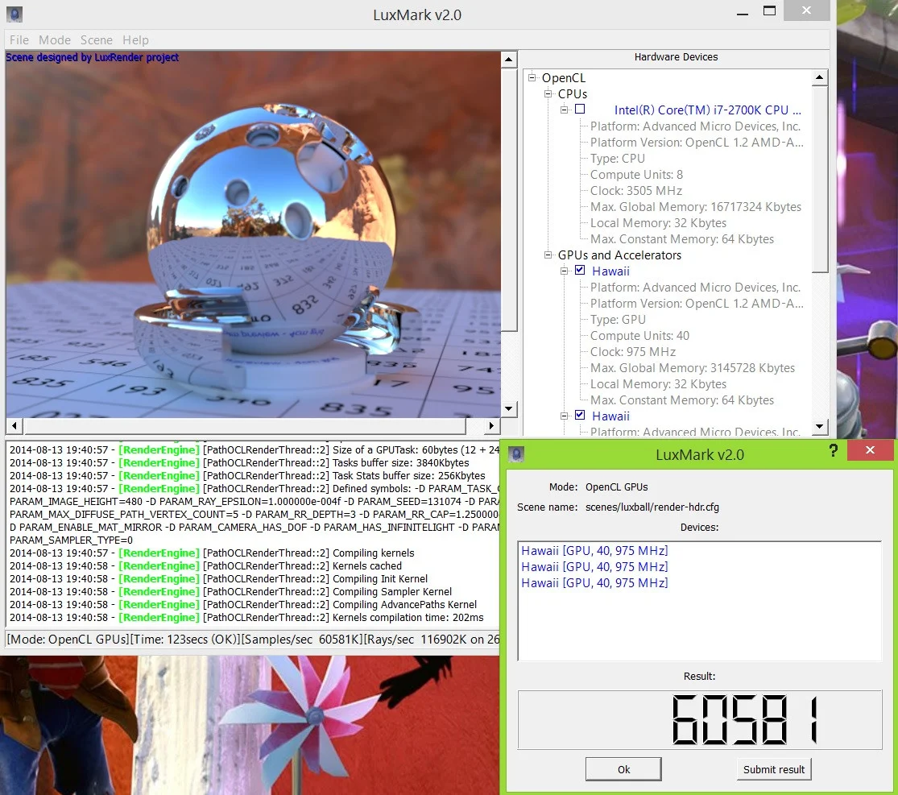Open the Help menu
The image size is (898, 795).
135,40
